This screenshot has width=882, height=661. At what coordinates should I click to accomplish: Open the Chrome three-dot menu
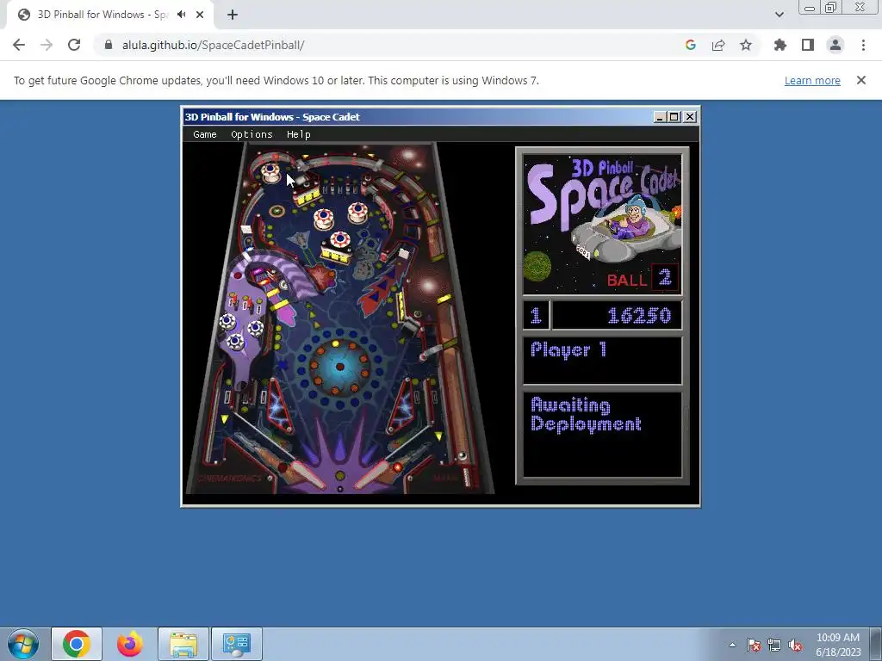pos(863,45)
